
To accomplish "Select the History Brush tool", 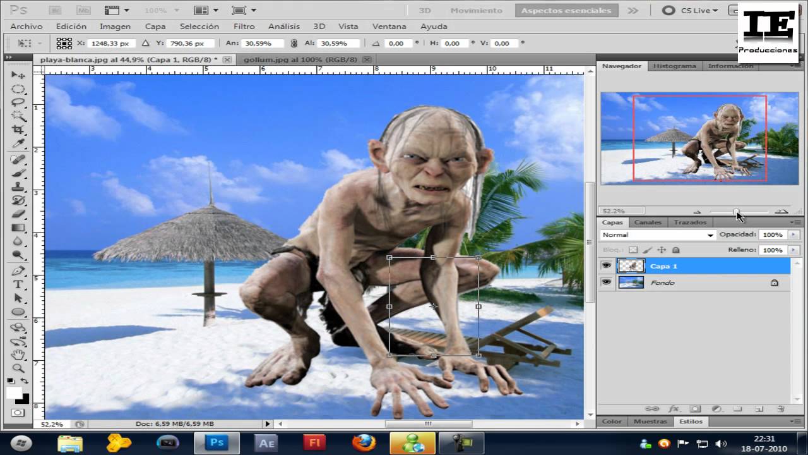I will (18, 201).
